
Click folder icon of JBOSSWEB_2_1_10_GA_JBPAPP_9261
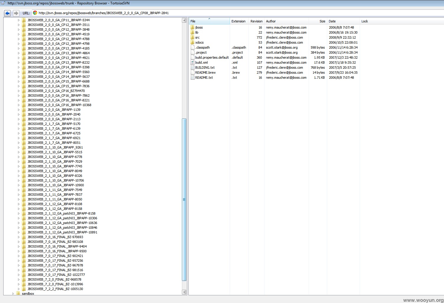[24, 147]
